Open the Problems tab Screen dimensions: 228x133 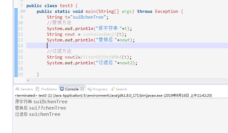point(49,89)
